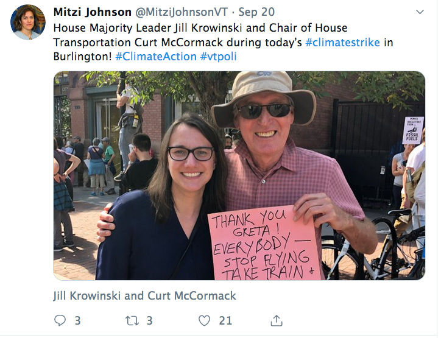Click Mitzi Johnson's profile avatar
Image resolution: width=441 pixels, height=338 pixels.
click(x=28, y=22)
